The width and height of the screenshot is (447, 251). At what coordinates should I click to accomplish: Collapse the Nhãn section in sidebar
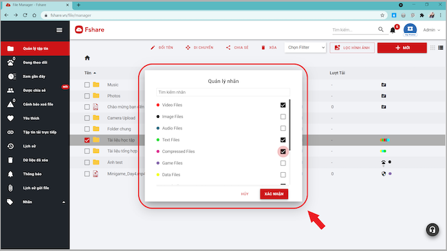pyautogui.click(x=63, y=202)
